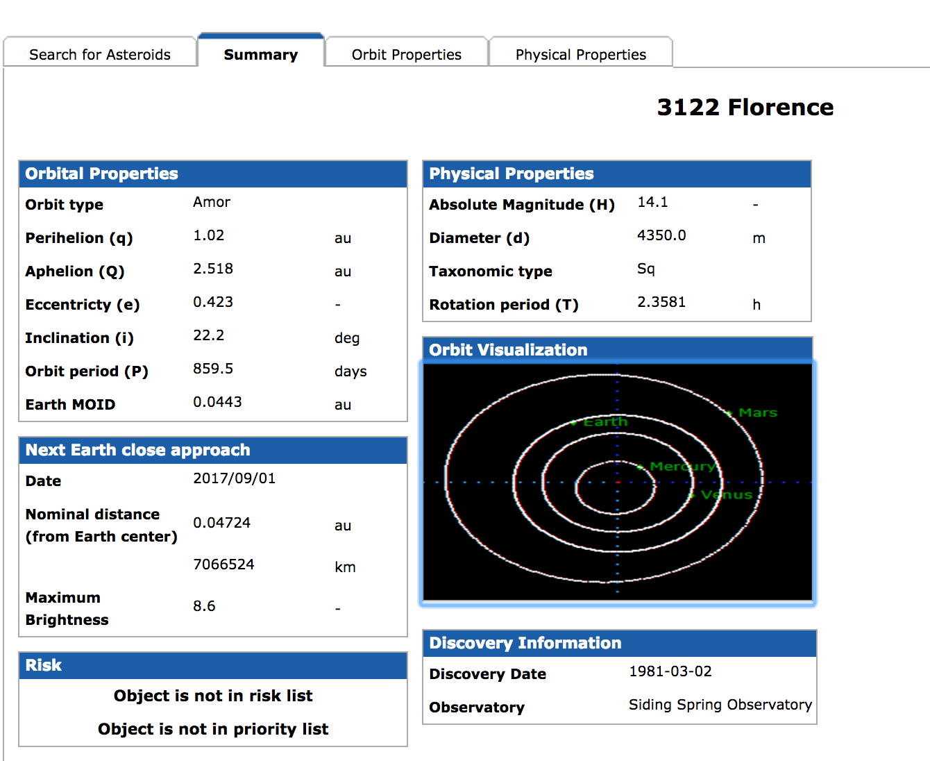Click the Mercury label in orbit diagram
930x761 pixels.
tap(683, 467)
